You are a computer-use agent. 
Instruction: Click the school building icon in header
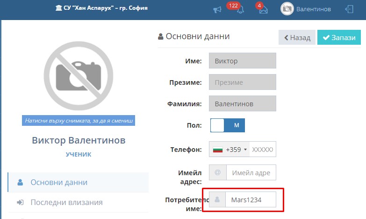click(x=58, y=8)
